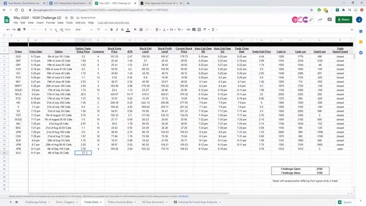The width and height of the screenshot is (366, 206).
Task: Open the vertical align dropdown
Action: point(165,30)
